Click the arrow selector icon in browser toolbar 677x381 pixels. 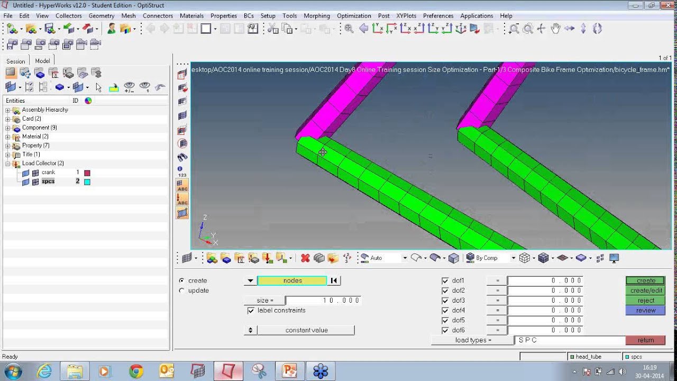[98, 87]
